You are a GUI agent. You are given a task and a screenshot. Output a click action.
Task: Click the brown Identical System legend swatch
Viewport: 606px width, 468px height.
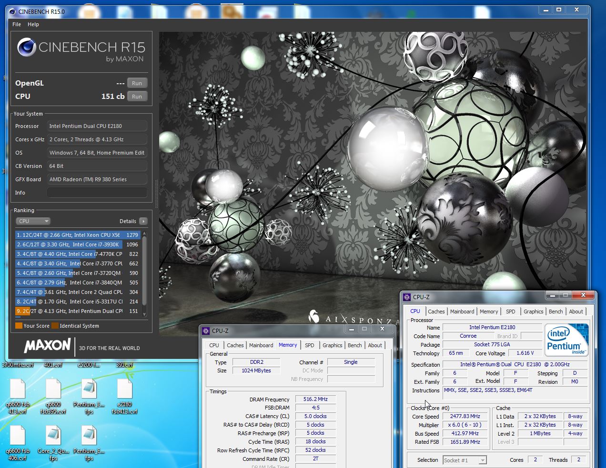pos(55,326)
